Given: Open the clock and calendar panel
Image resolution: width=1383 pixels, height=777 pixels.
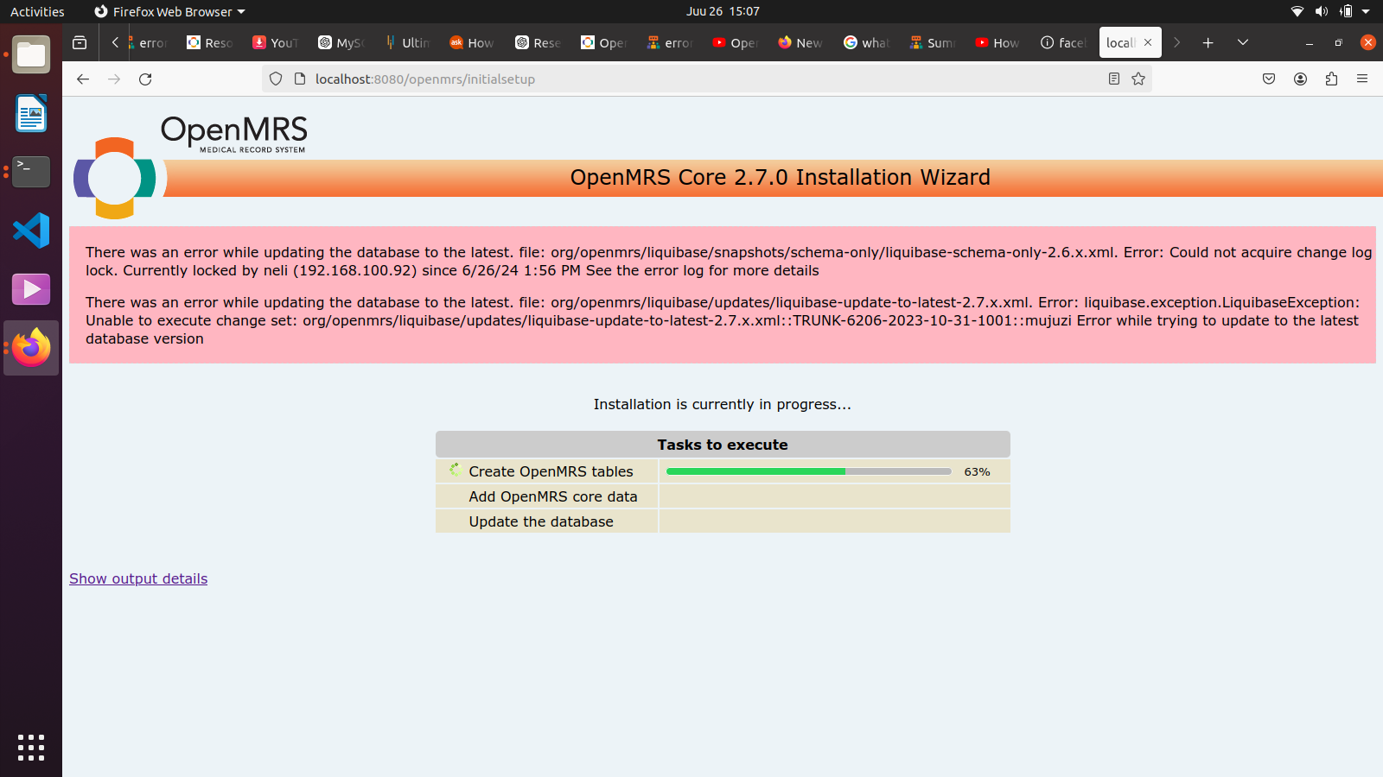Looking at the screenshot, I should tap(723, 11).
